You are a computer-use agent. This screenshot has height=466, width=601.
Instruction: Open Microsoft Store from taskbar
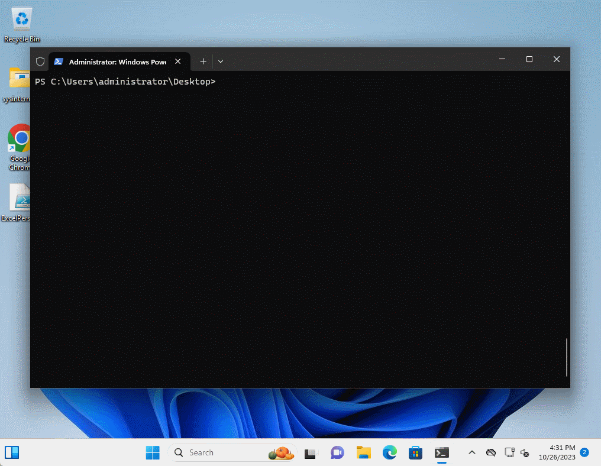tap(415, 453)
